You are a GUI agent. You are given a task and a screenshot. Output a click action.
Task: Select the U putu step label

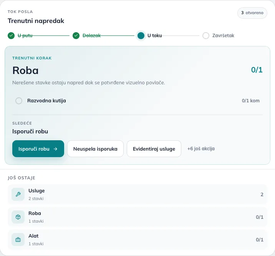click(25, 36)
